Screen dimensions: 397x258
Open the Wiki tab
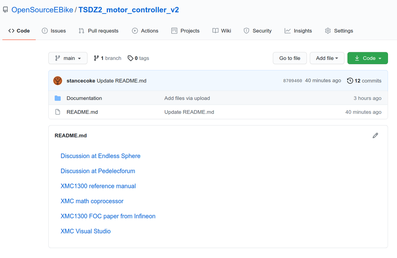(222, 31)
